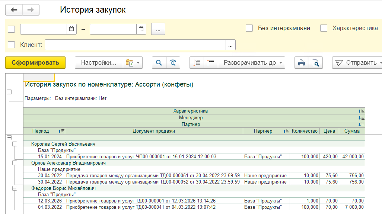Collapse Орлов Александр Владимирович group
The width and height of the screenshot is (382, 214).
(x=15, y=163)
